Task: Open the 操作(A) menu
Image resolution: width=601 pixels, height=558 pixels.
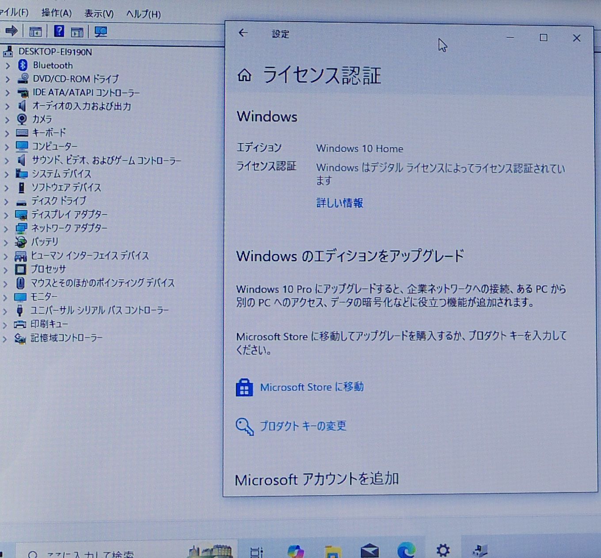Action: [x=56, y=13]
